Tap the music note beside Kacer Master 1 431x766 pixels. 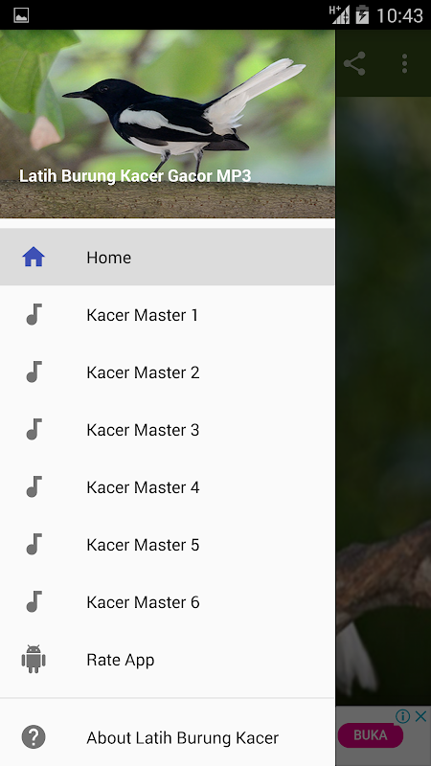[34, 315]
